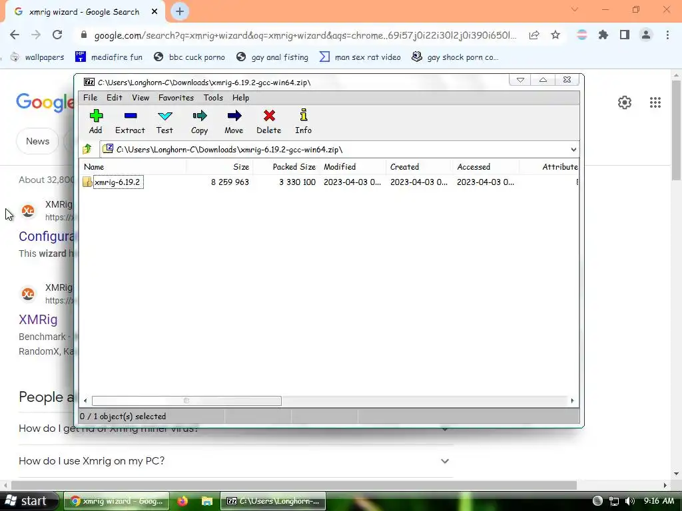682x511 pixels.
Task: Click 7-Zip horizontal scrollbar thumb
Action: coord(186,401)
